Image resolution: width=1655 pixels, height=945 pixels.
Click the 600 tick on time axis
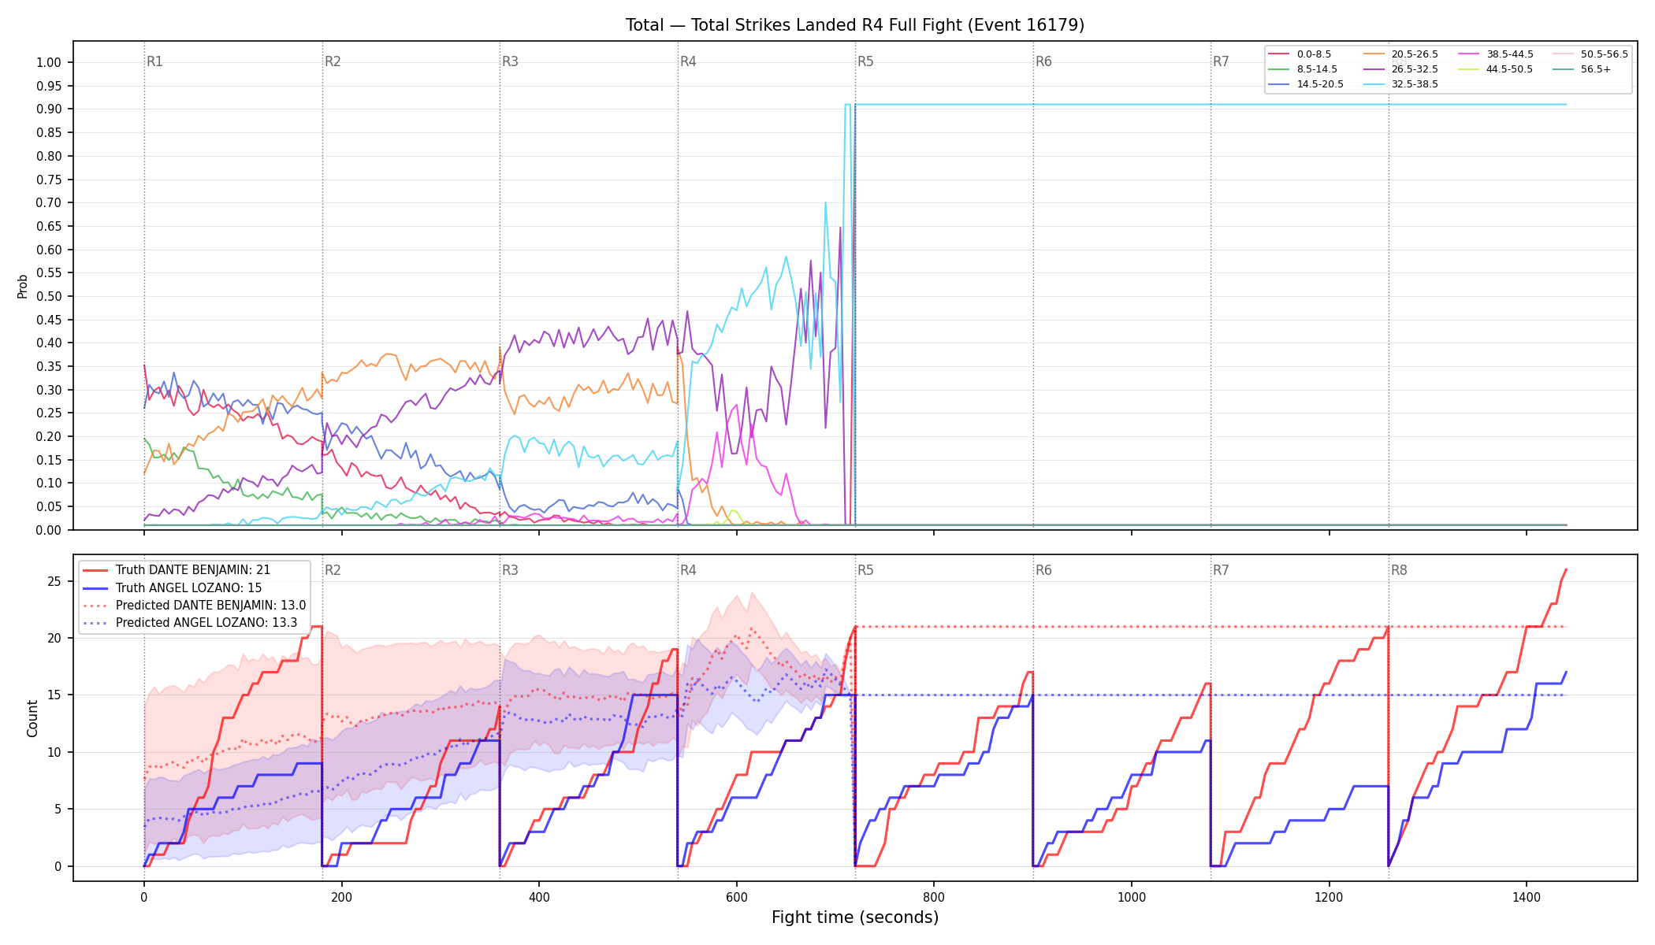pyautogui.click(x=736, y=897)
